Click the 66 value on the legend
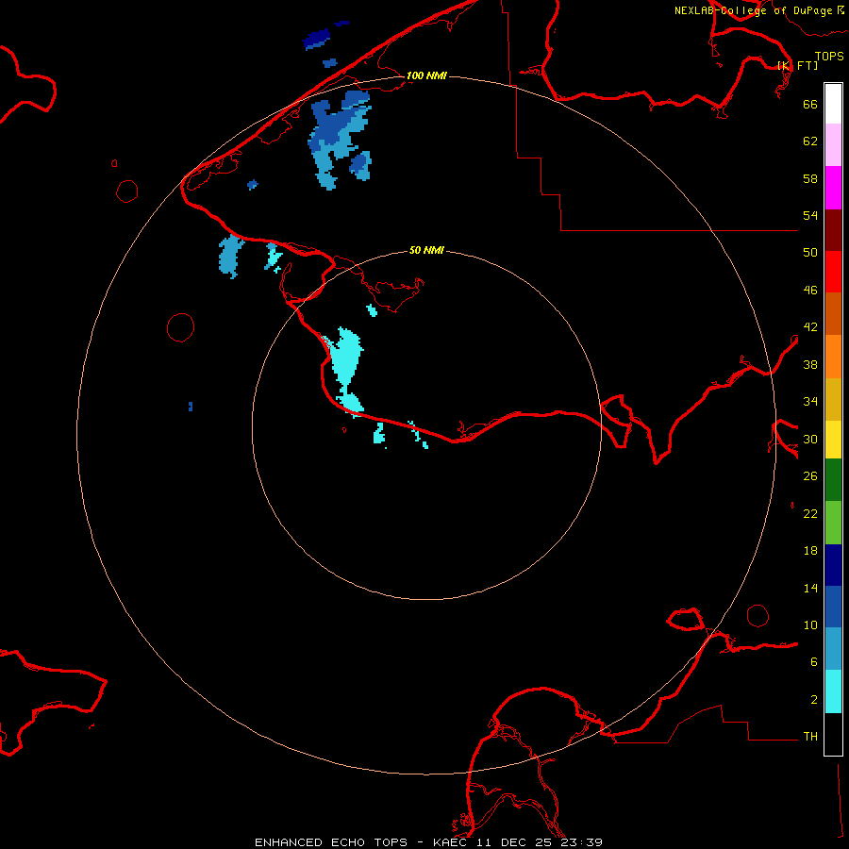Screen dimensions: 849x849 (810, 104)
